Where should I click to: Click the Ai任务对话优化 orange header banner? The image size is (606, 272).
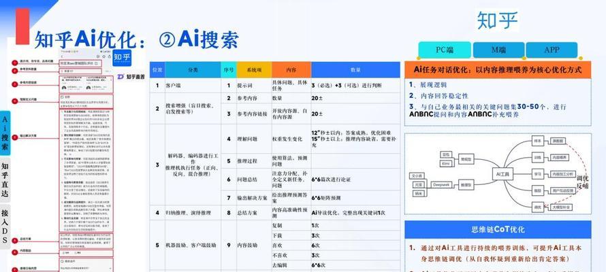click(x=498, y=70)
